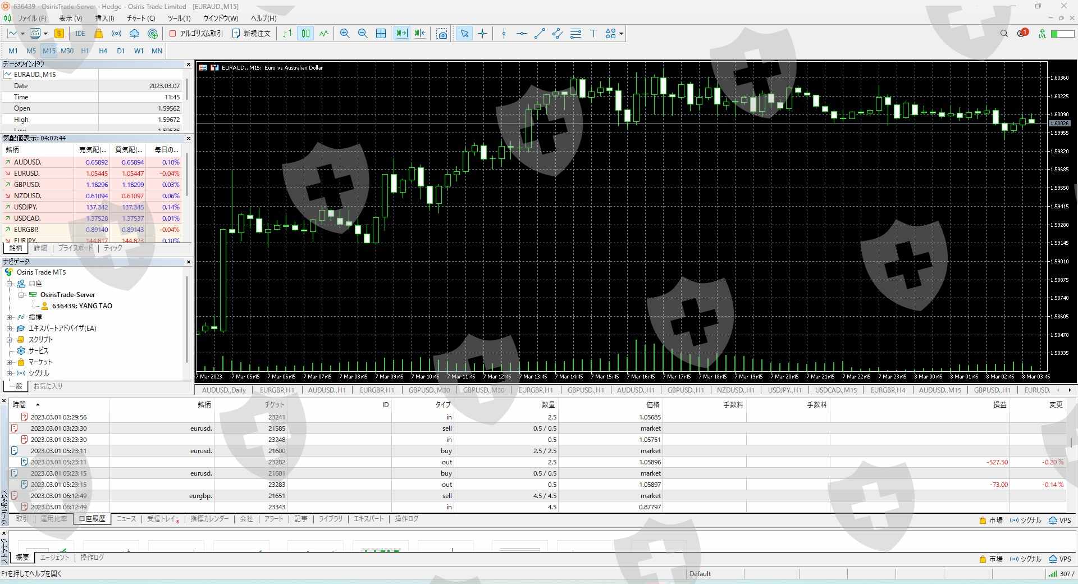Select the crosshair cursor tool

[x=482, y=34]
